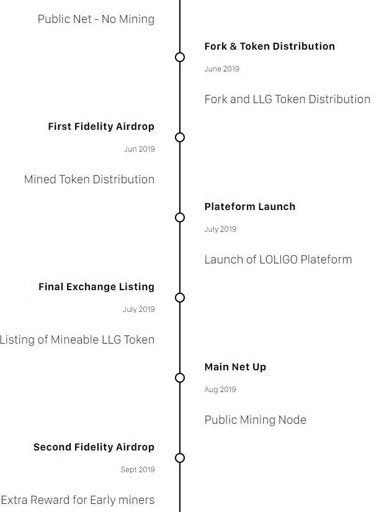Select the Final Exchange Listing heading
The height and width of the screenshot is (512, 379).
point(96,286)
